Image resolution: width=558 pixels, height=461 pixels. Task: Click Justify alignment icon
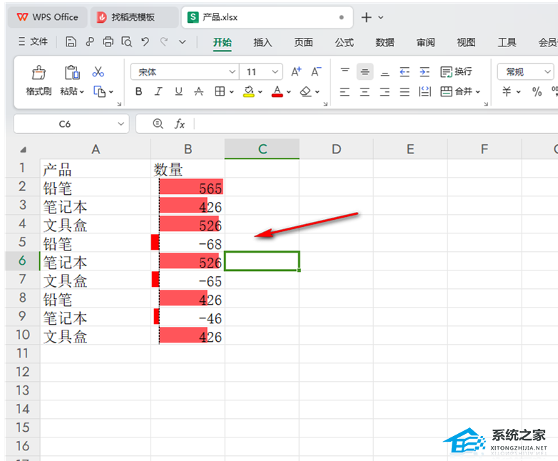pyautogui.click(x=405, y=92)
